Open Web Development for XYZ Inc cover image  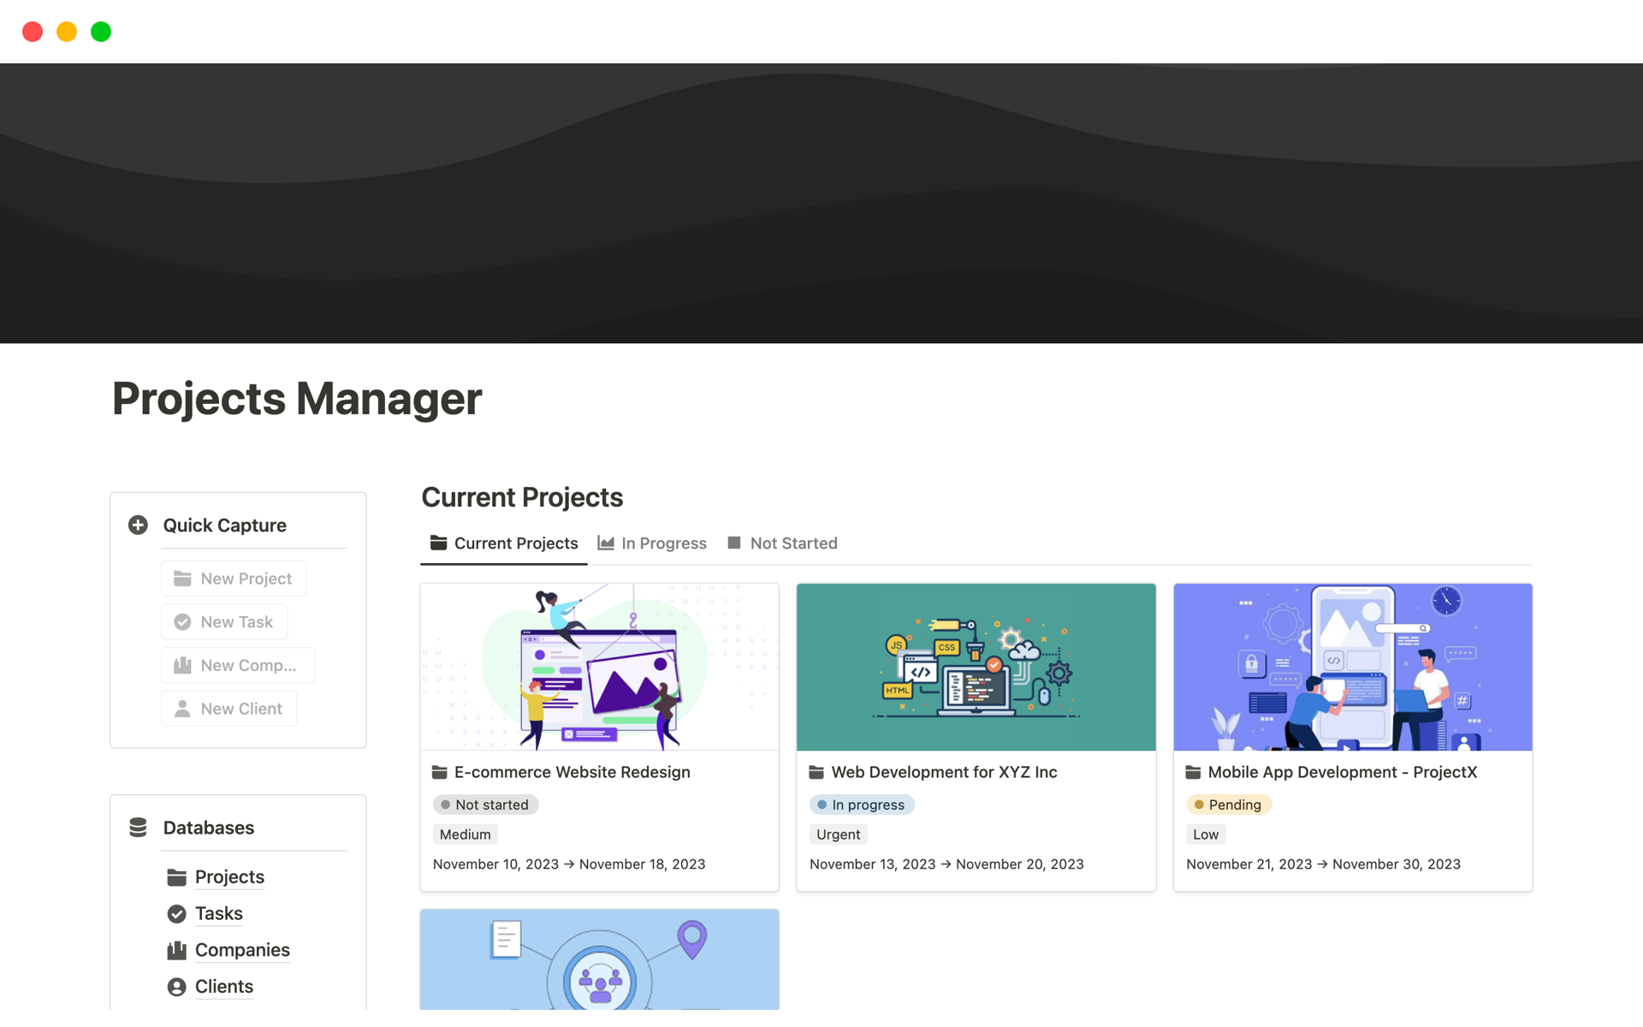[x=976, y=667]
